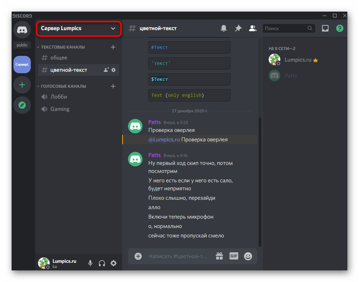Join the Лобби voice channel

point(79,97)
